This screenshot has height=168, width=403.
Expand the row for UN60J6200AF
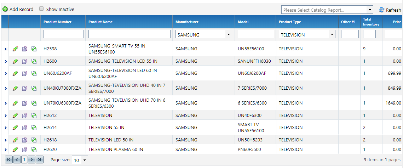[6, 74]
